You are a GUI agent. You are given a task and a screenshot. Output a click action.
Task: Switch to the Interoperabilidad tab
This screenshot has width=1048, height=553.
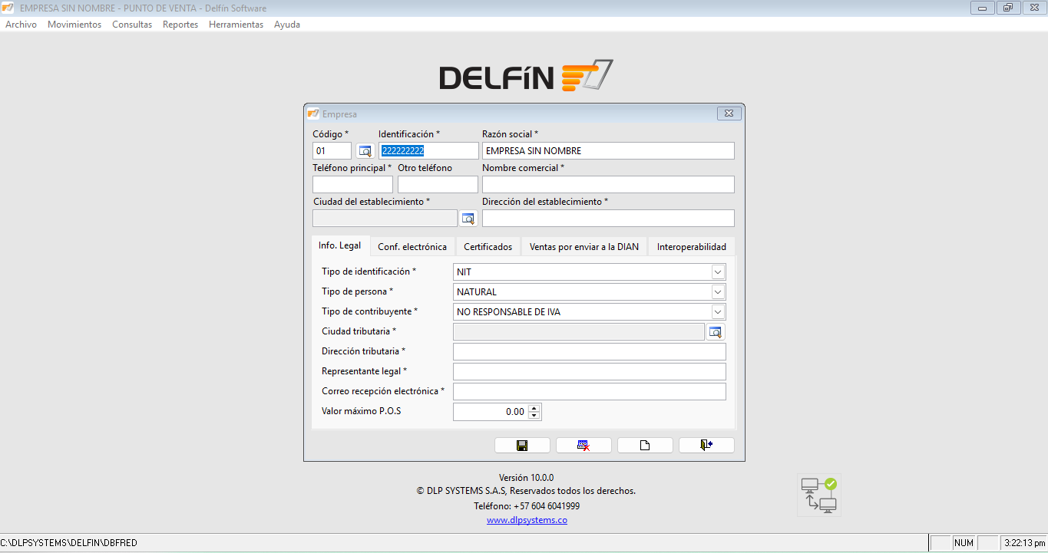click(692, 247)
